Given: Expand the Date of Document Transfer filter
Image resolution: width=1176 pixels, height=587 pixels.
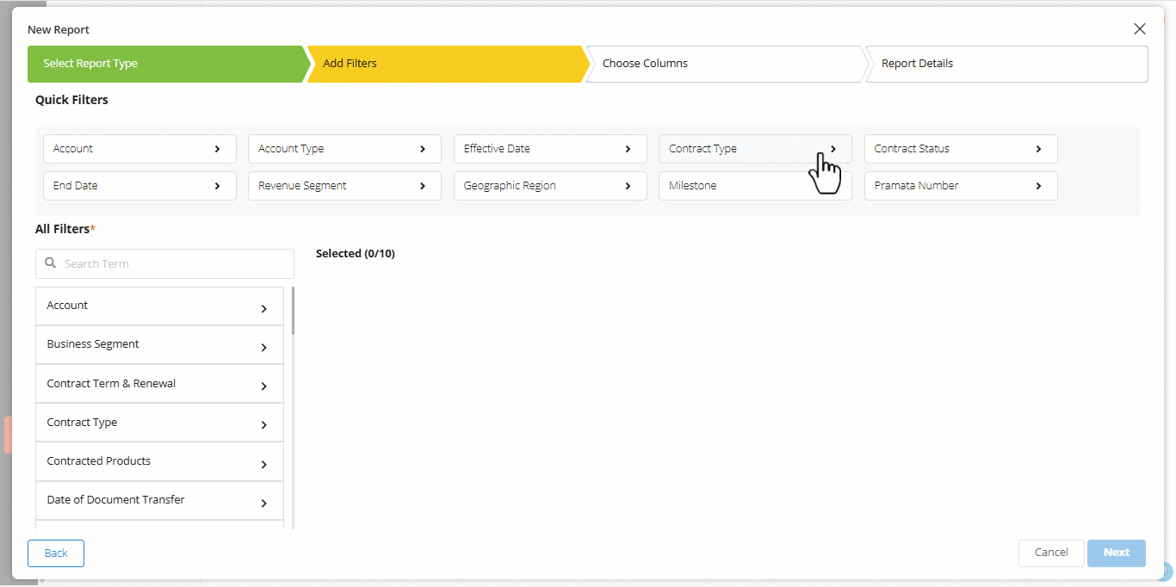Looking at the screenshot, I should [x=159, y=501].
